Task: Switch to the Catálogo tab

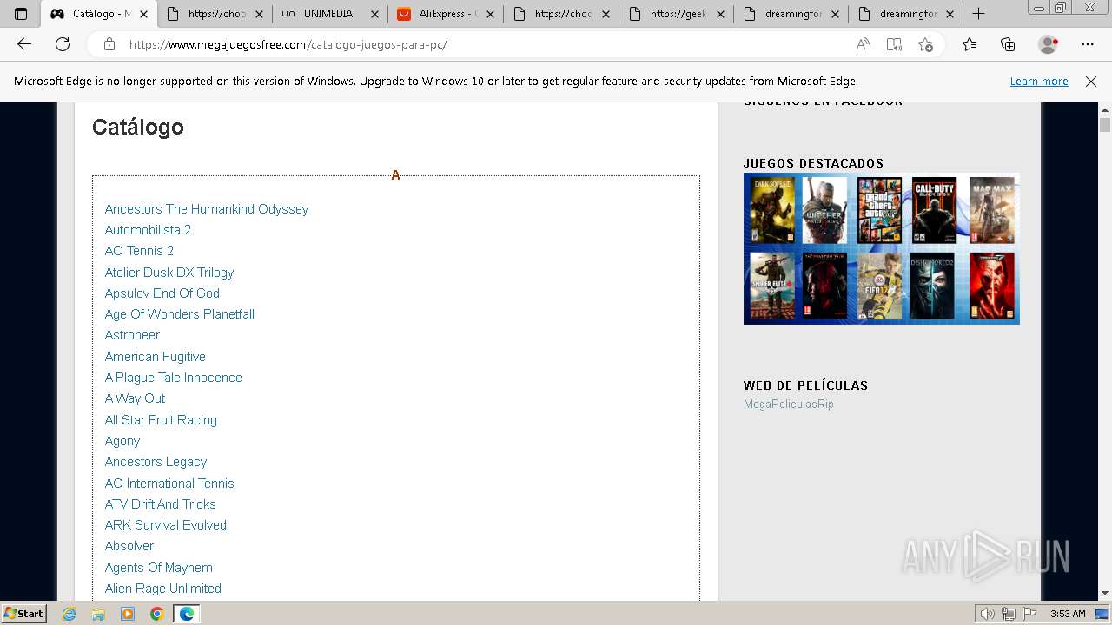Action: [99, 14]
